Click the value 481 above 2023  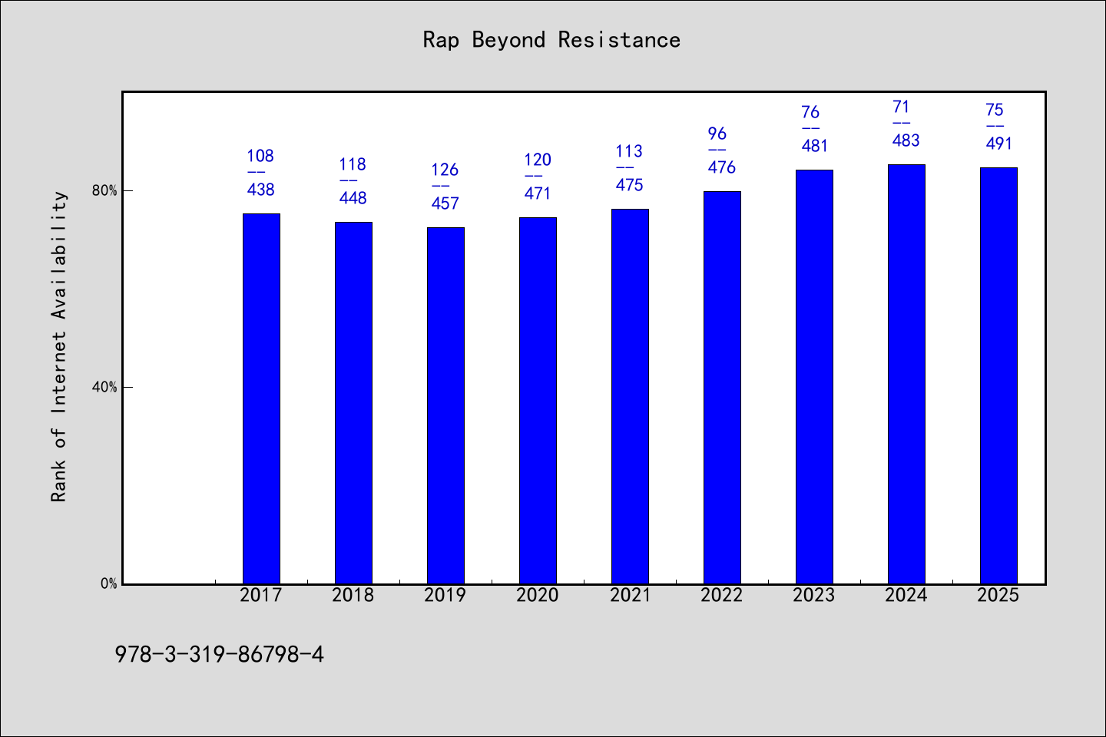[x=814, y=146]
